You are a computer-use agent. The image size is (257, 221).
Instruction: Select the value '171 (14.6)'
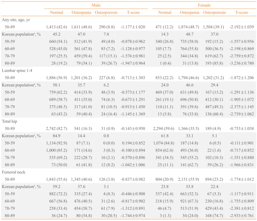click(83, 150)
